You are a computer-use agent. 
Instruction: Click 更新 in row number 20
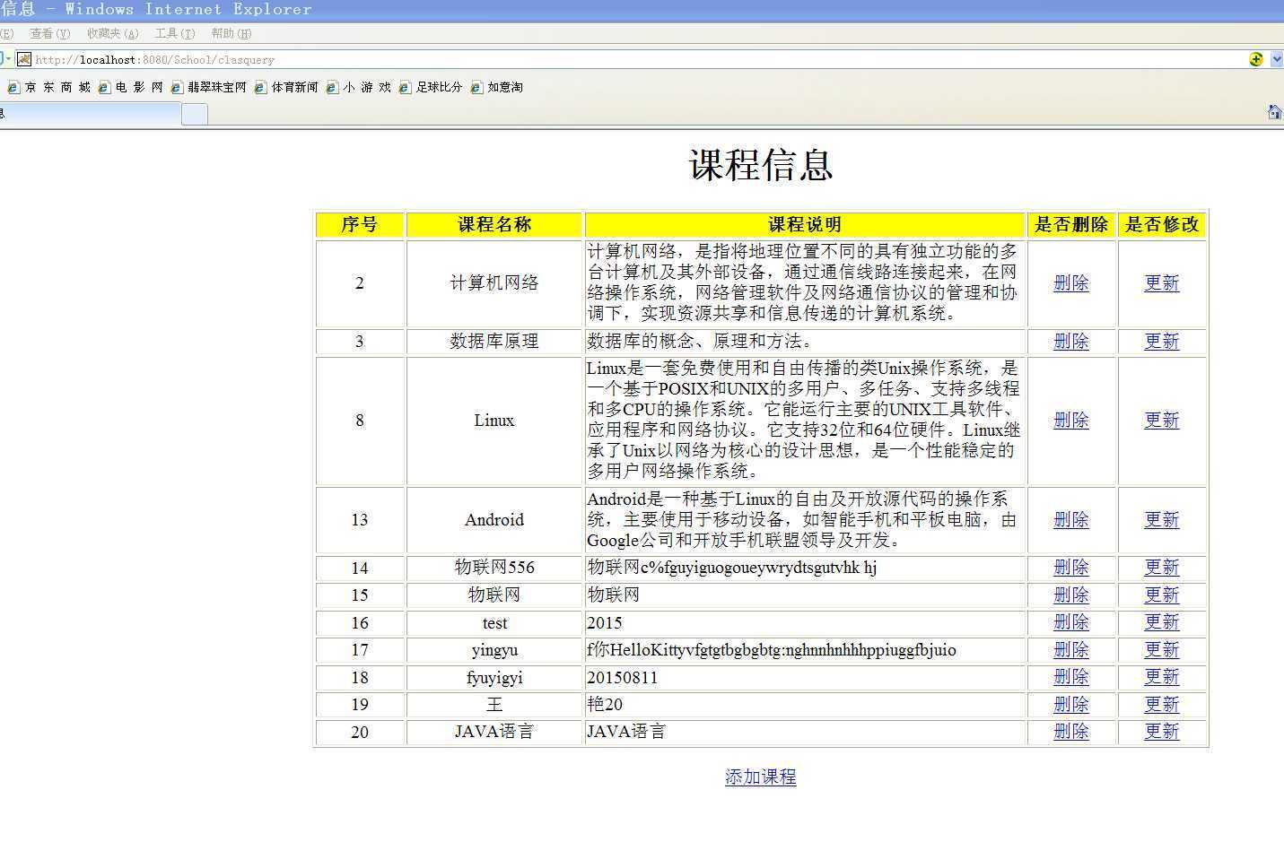[1162, 732]
